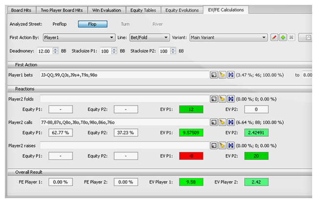Screen dimensions: 317x203
Task: Add a new variant with green plus icon
Action: click(283, 38)
